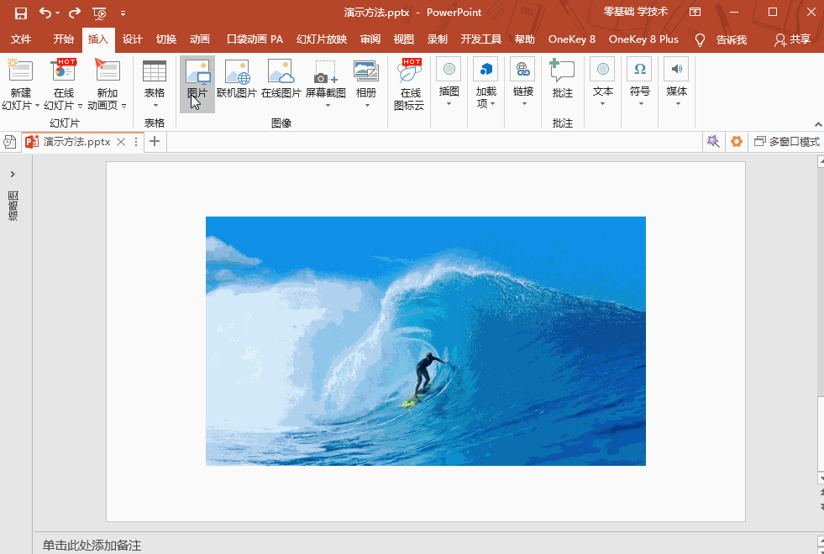Image resolution: width=824 pixels, height=554 pixels.
Task: Open the 开发工具 ribbon tab
Action: (480, 39)
